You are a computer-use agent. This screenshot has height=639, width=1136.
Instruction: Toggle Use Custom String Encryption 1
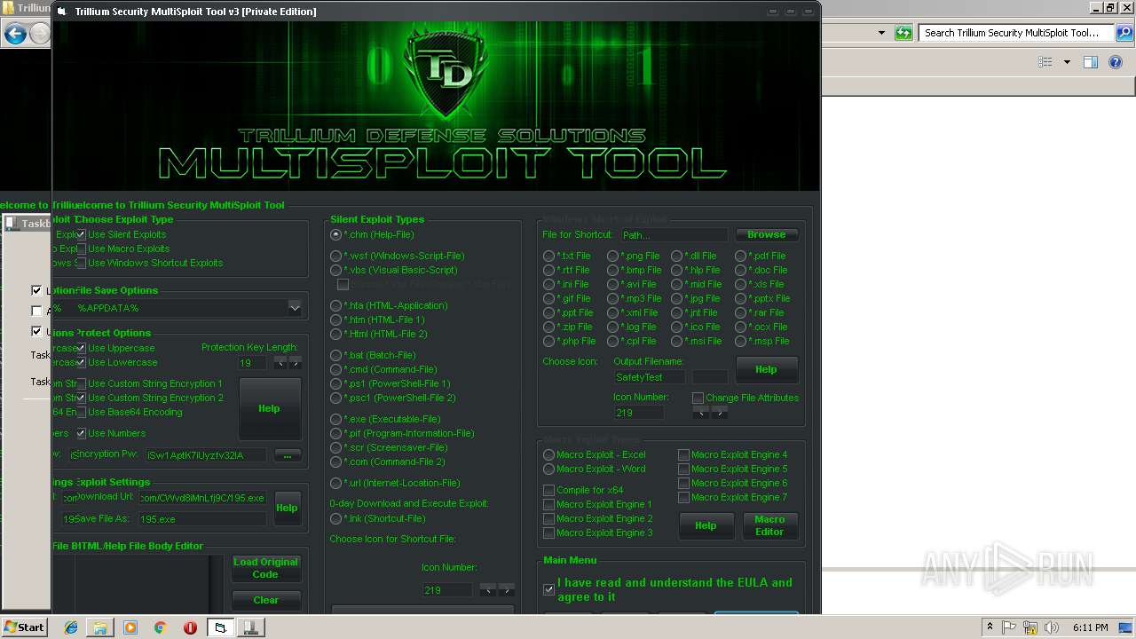tap(81, 384)
